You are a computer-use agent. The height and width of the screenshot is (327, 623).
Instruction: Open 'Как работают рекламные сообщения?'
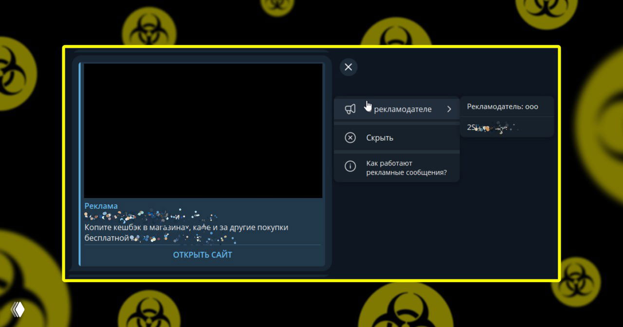click(x=406, y=168)
